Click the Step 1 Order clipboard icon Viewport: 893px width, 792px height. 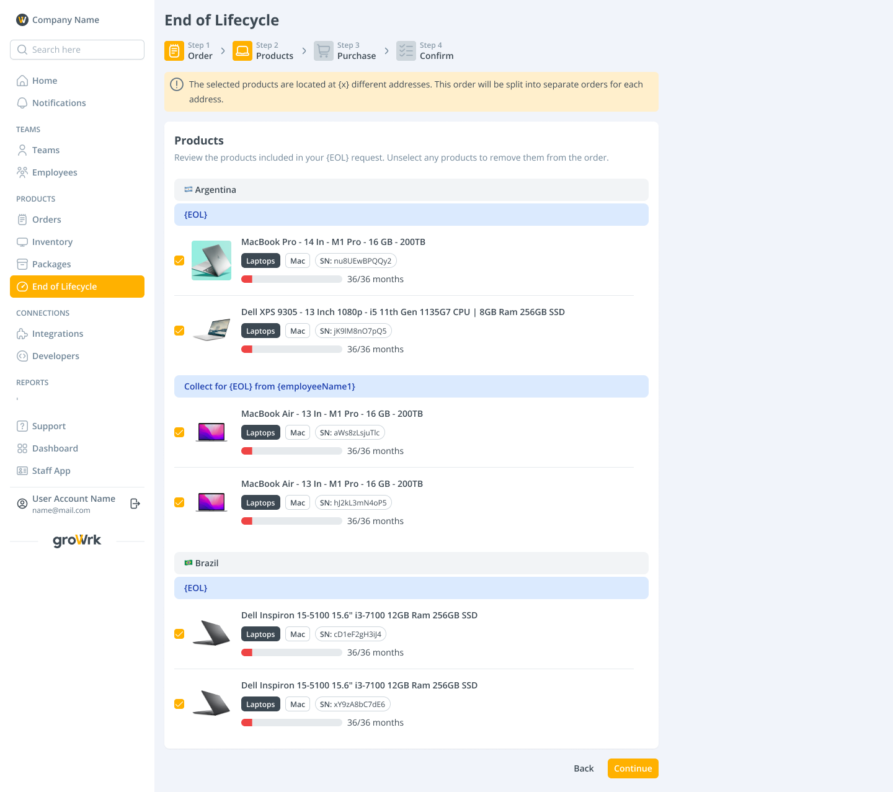click(x=174, y=51)
